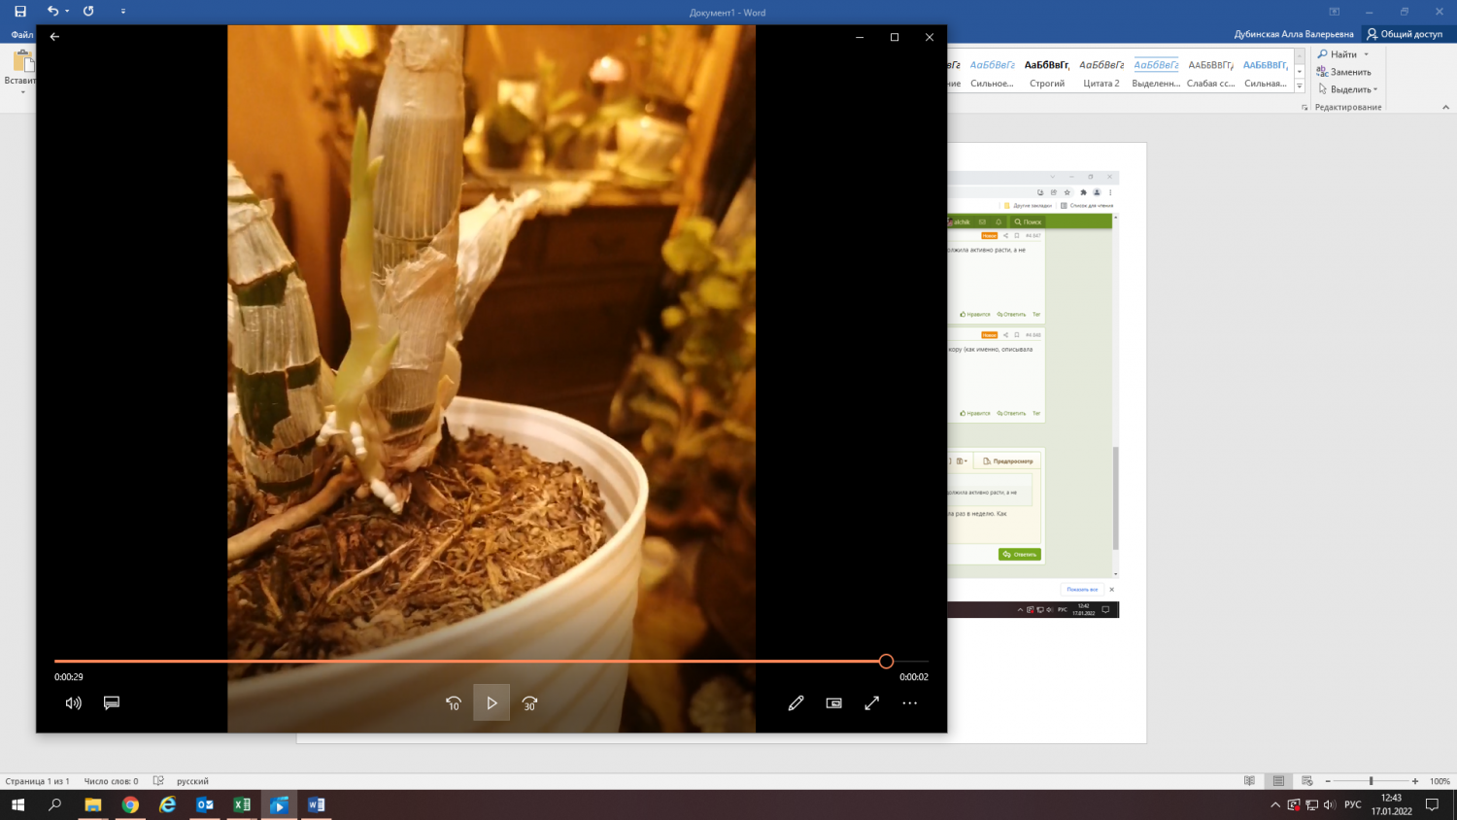Skip back 10 seconds in video

pos(454,702)
